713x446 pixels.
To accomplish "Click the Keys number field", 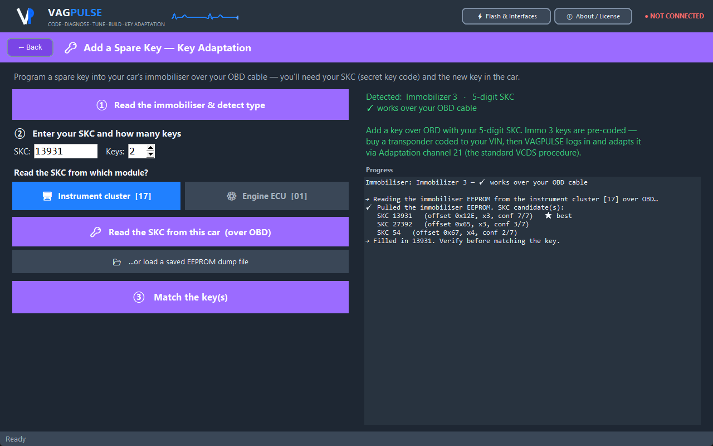I will (x=137, y=151).
